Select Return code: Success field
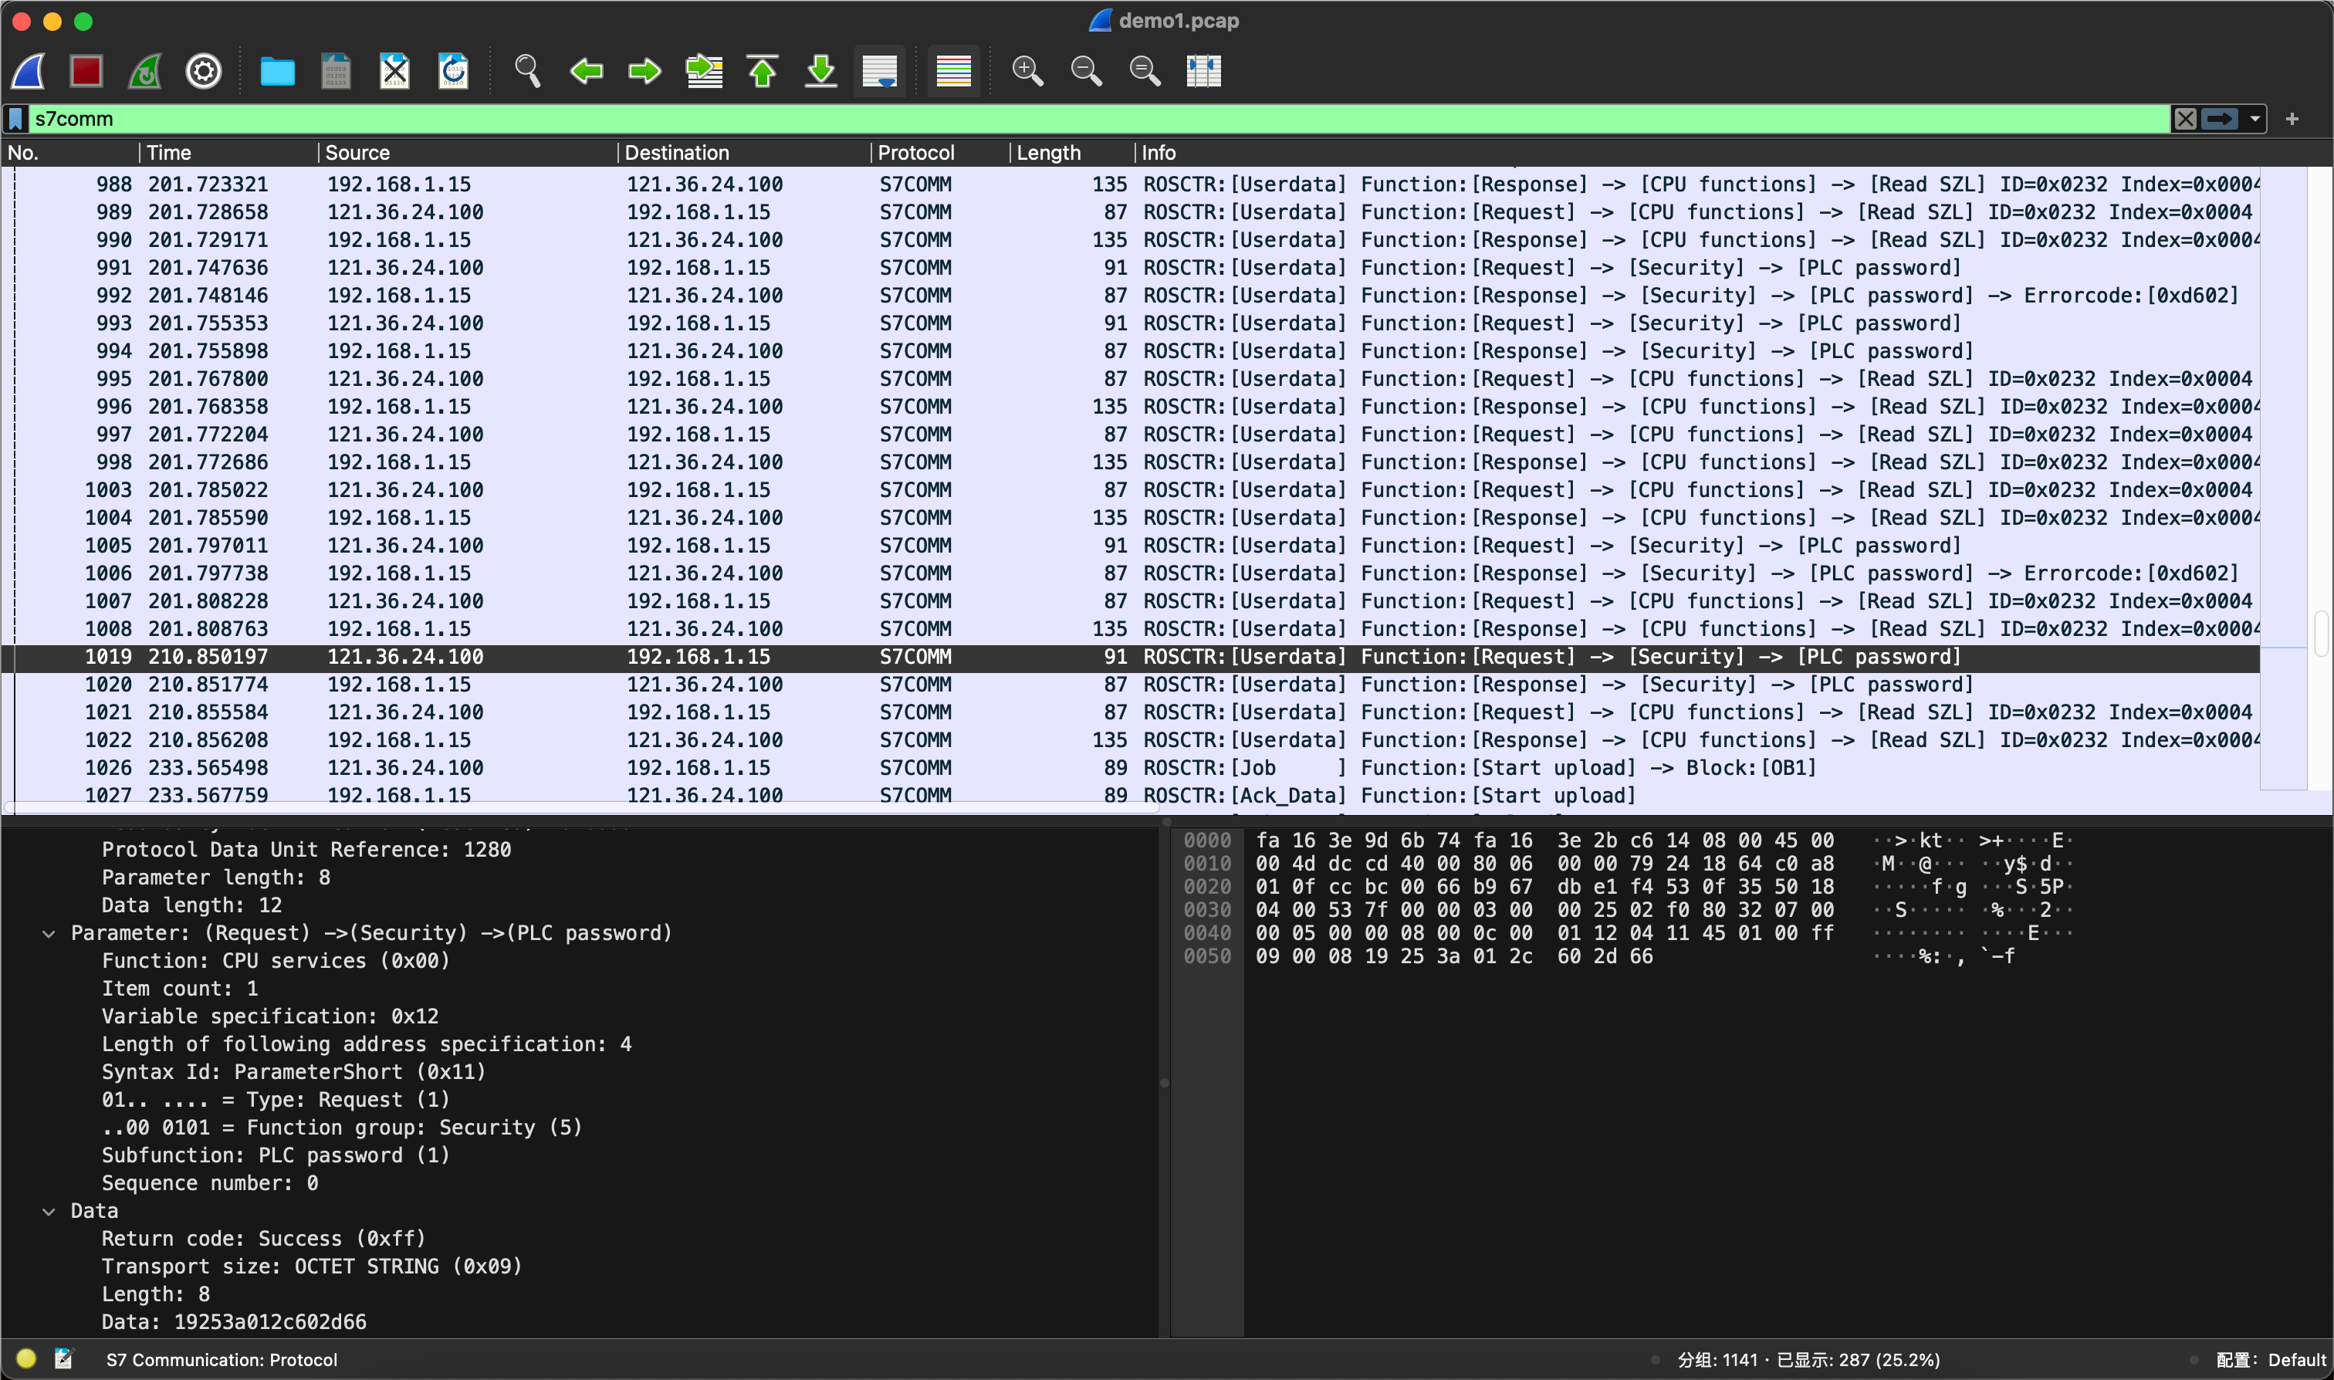The image size is (2334, 1380). pos(263,1240)
